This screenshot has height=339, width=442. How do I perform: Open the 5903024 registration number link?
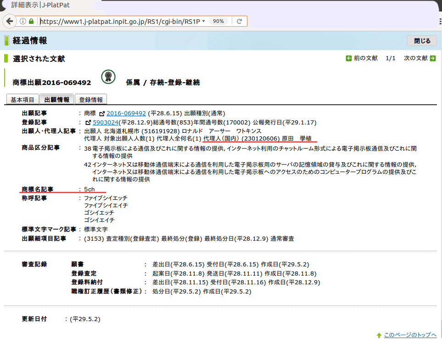point(106,122)
